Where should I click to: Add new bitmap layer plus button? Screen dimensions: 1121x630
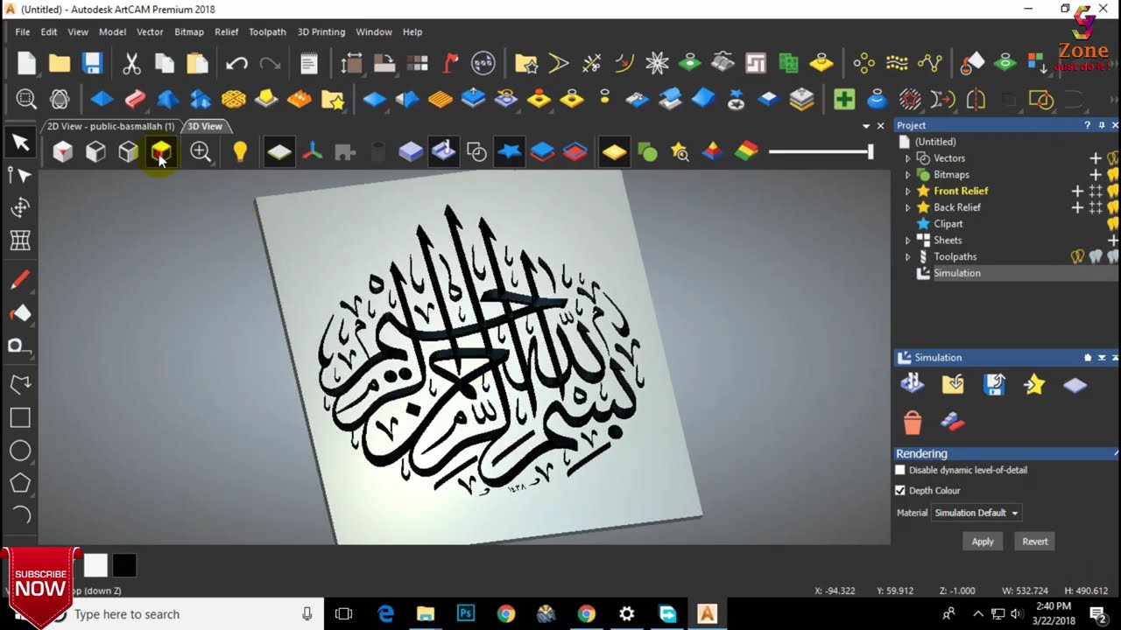[x=1095, y=175]
